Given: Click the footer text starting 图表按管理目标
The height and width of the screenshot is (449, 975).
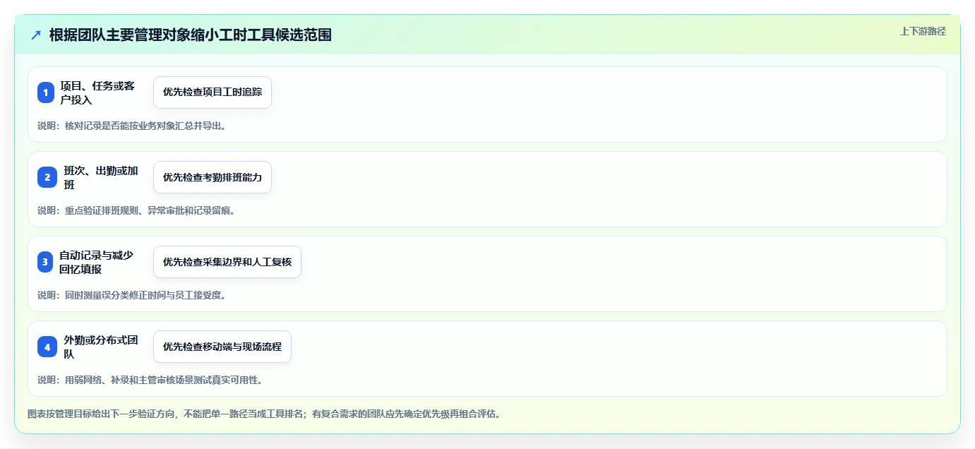Looking at the screenshot, I should coord(264,414).
